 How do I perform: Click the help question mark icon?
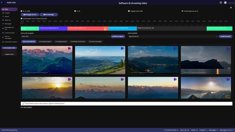click(x=221, y=3)
